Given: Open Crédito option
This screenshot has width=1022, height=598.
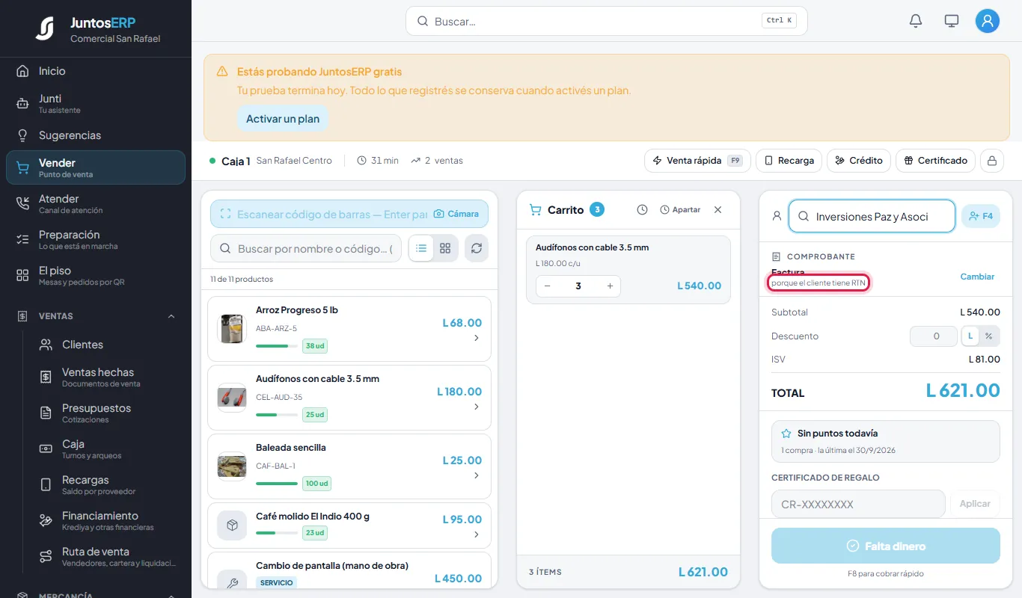Looking at the screenshot, I should click(858, 161).
